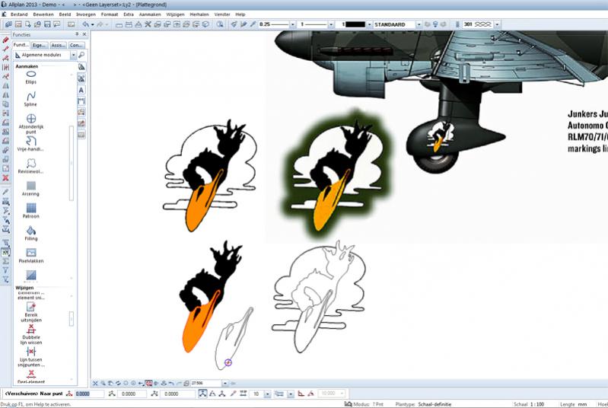
Task: Click the viewport scale input field
Action: point(206,383)
